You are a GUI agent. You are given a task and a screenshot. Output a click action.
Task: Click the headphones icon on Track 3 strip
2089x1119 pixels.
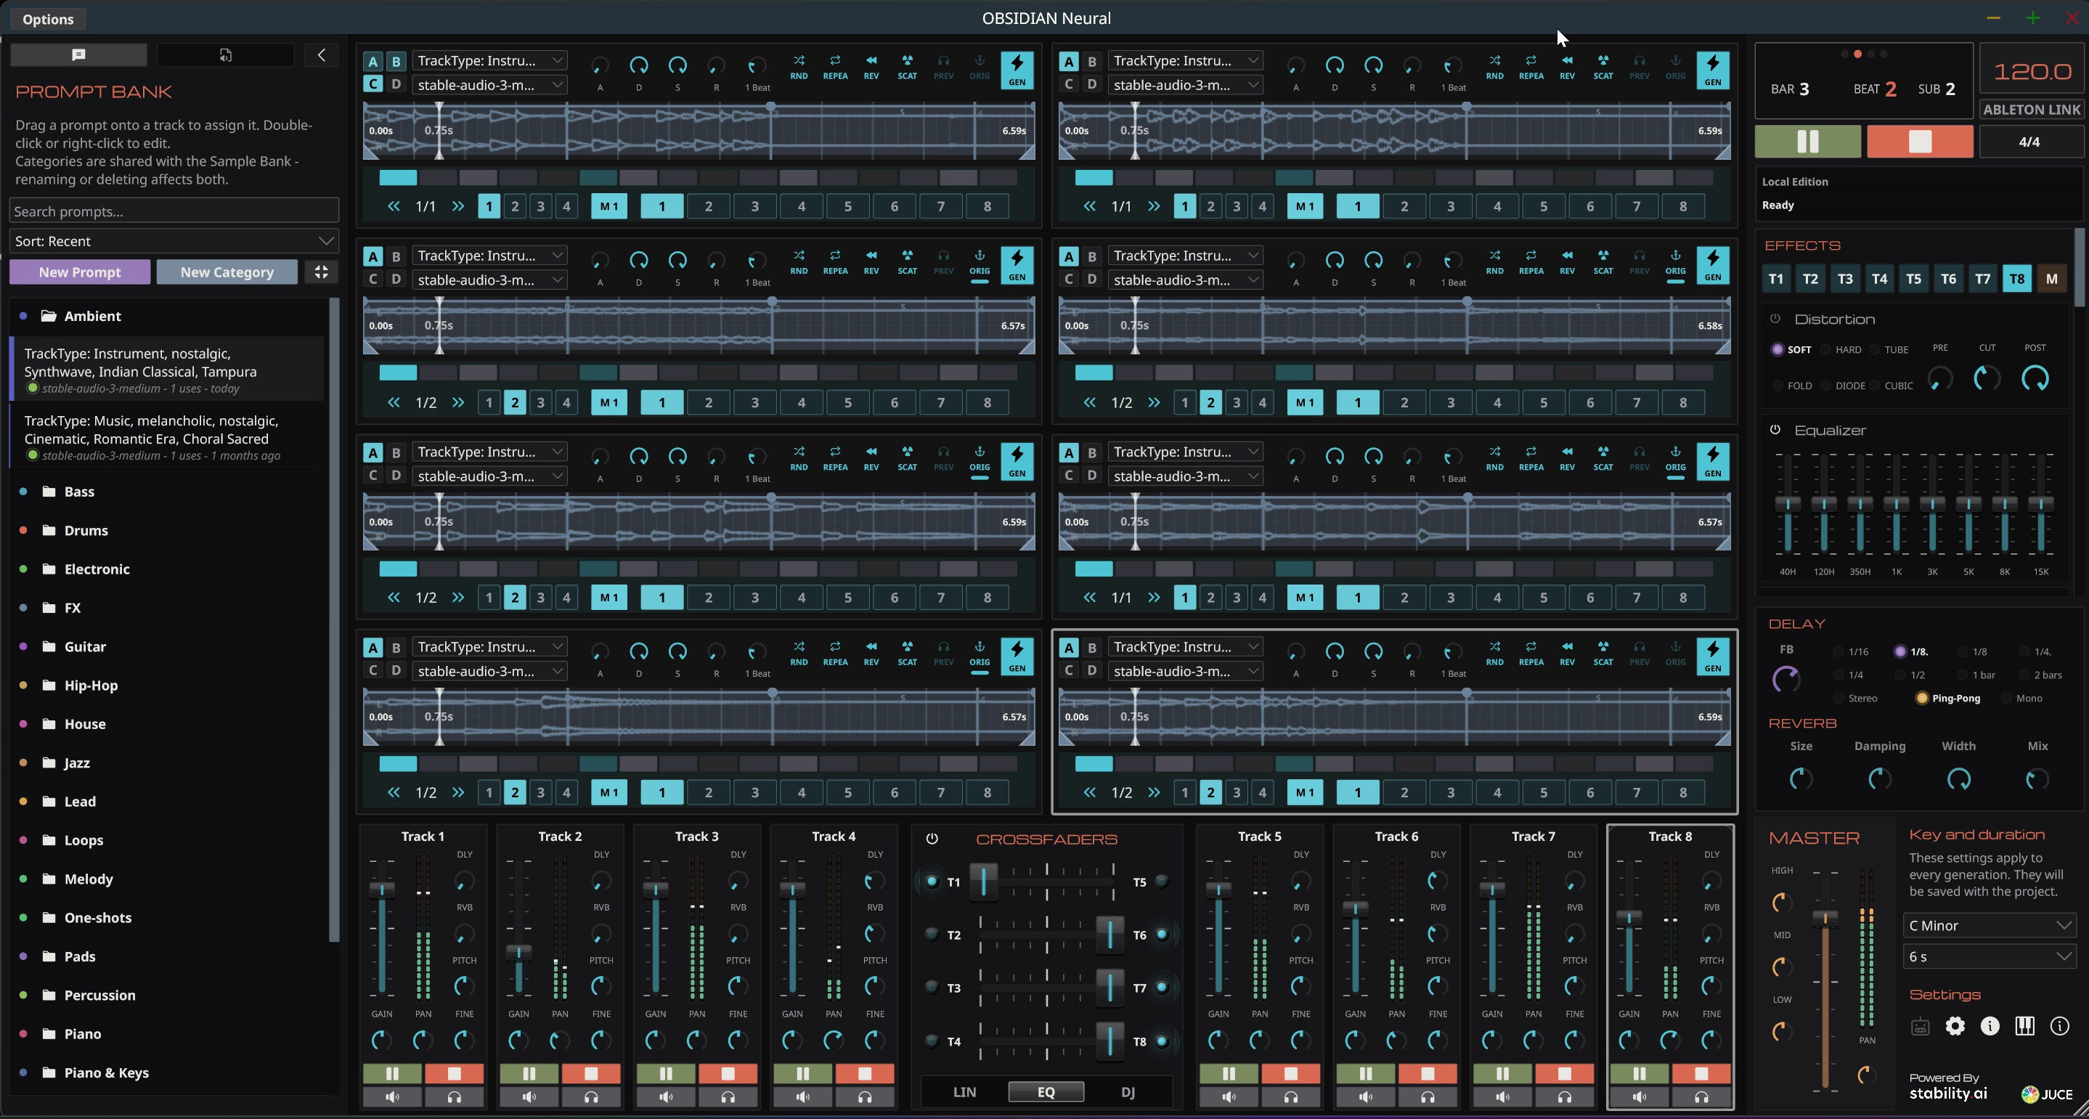point(728,1097)
